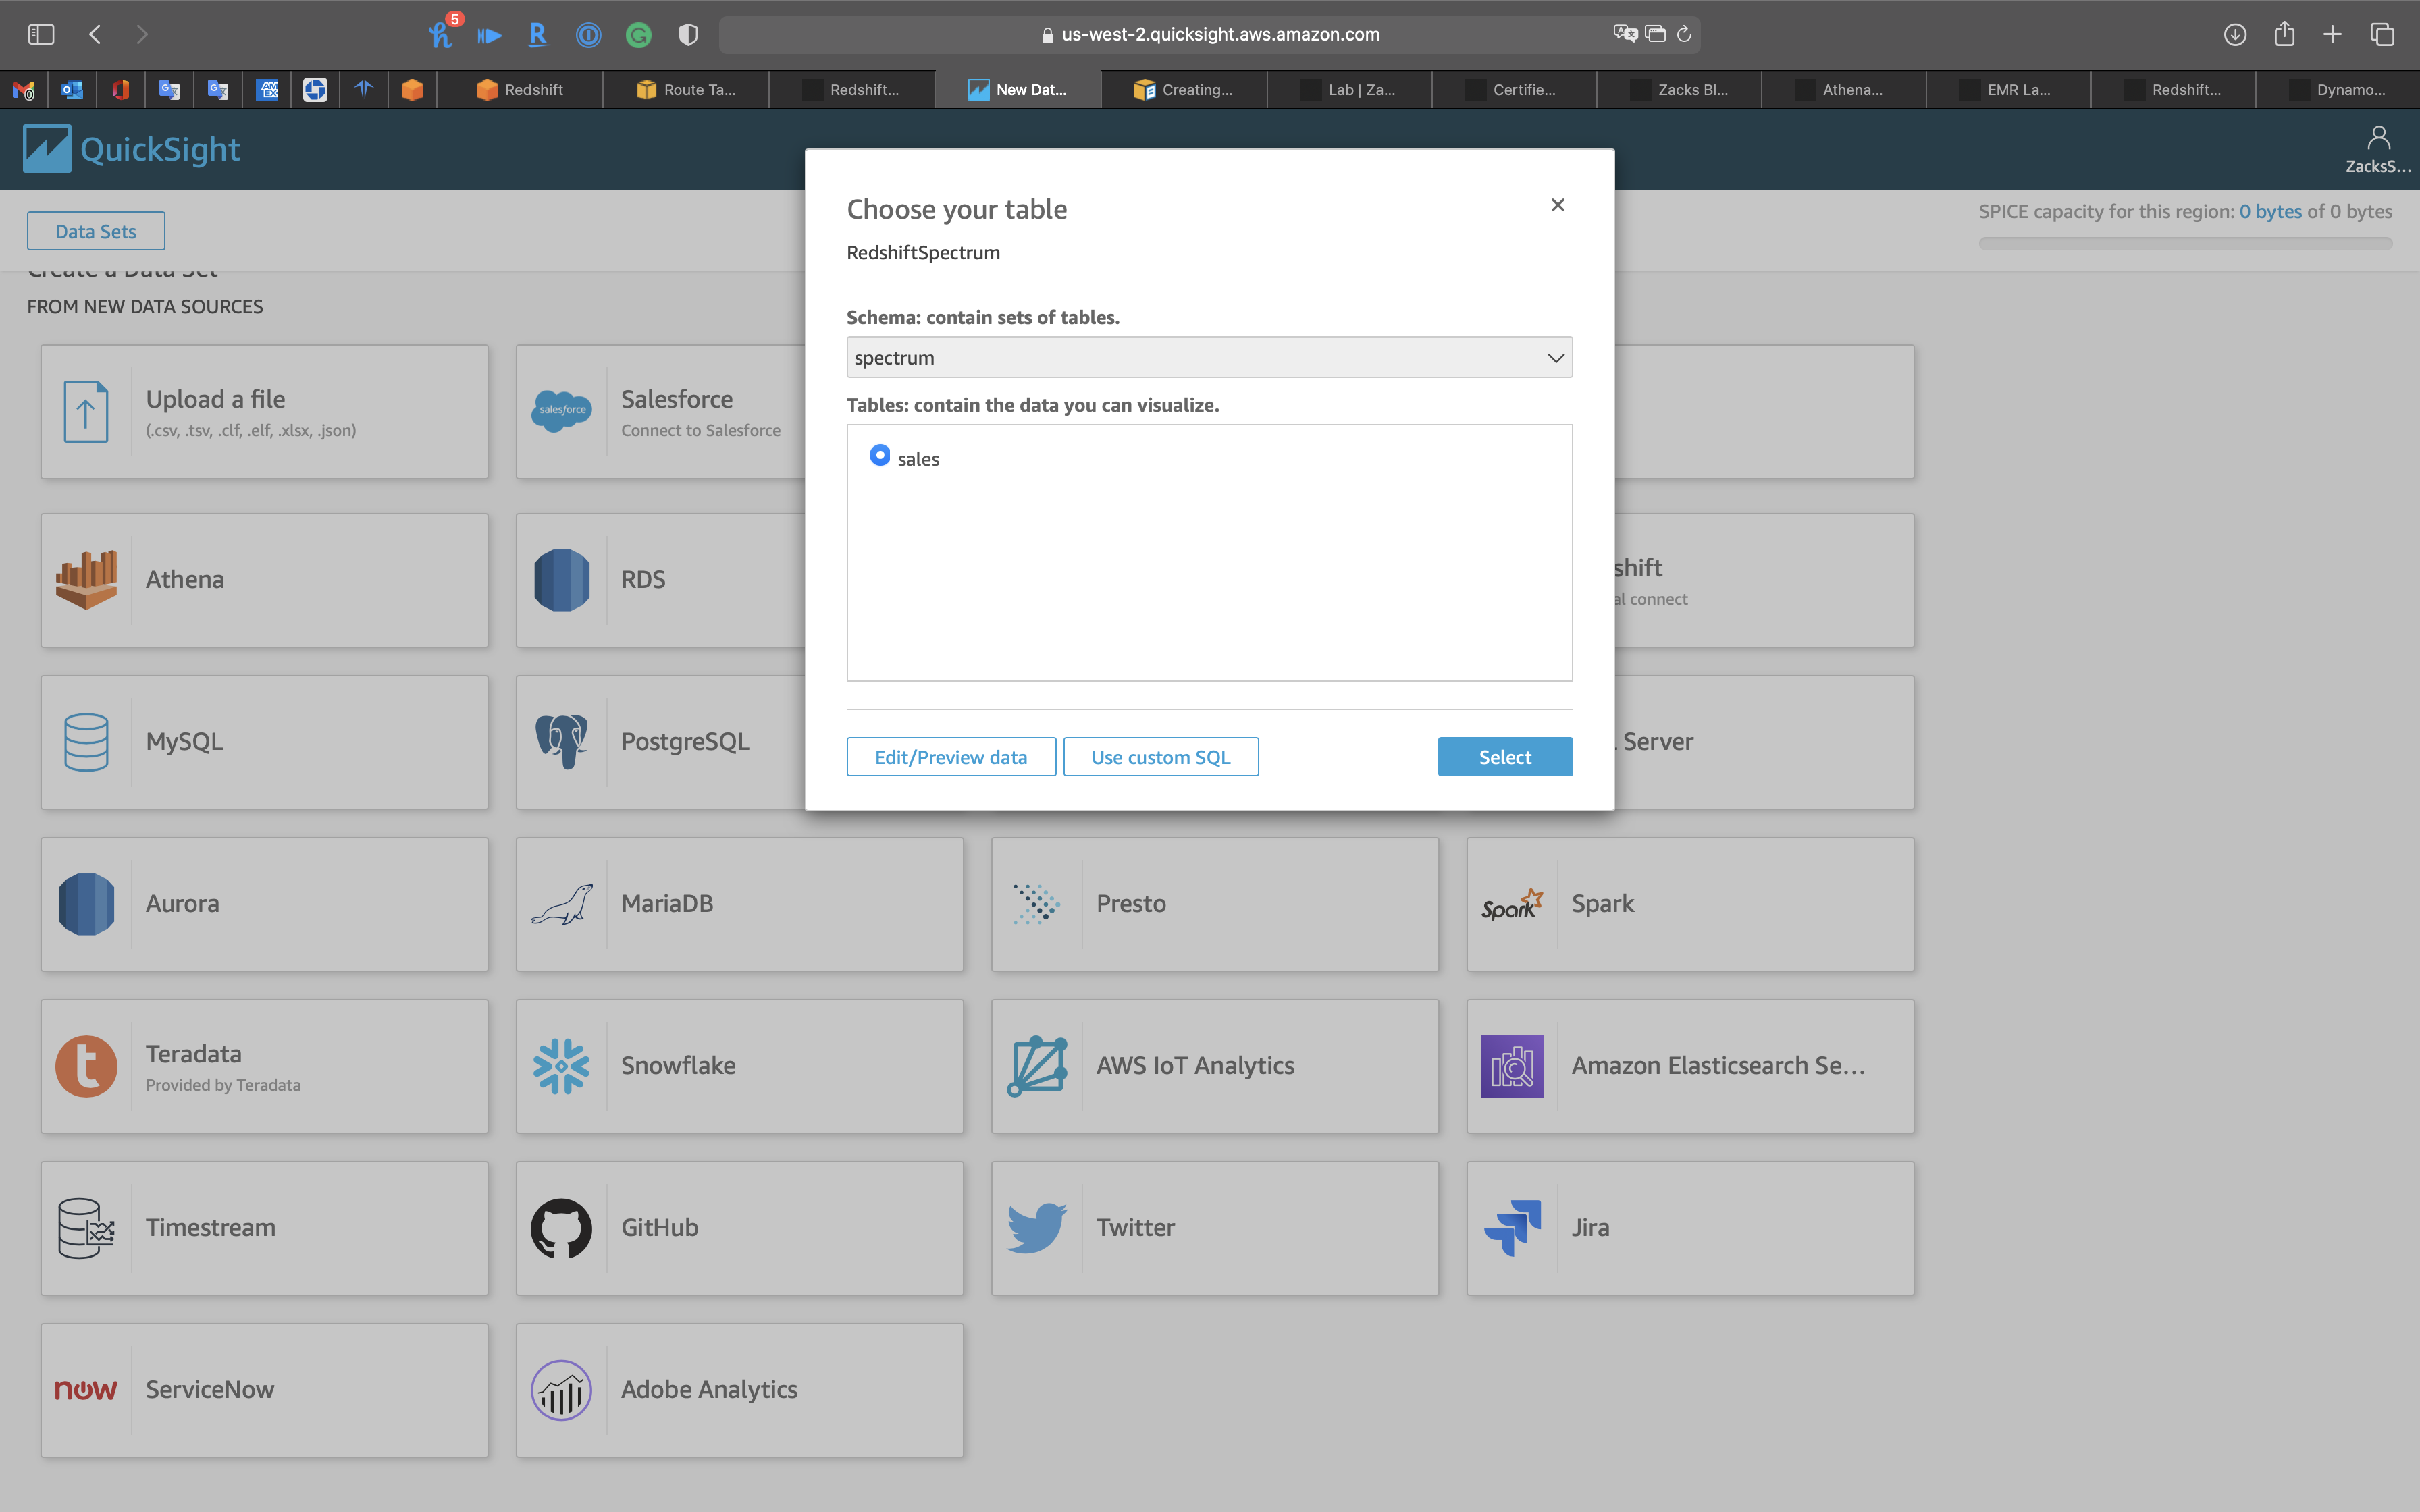Toggle the browser sidebar panel

pos(41,35)
